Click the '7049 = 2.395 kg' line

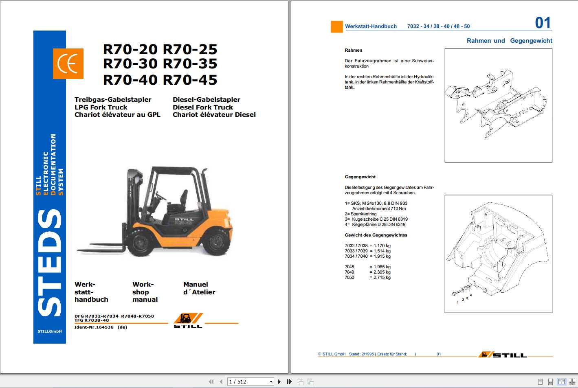point(367,272)
